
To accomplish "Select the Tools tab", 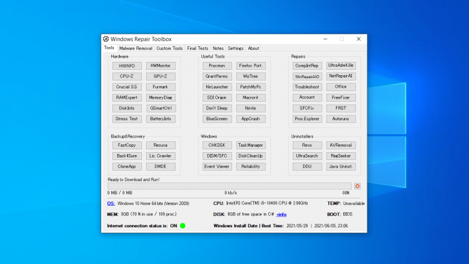I will tap(109, 48).
